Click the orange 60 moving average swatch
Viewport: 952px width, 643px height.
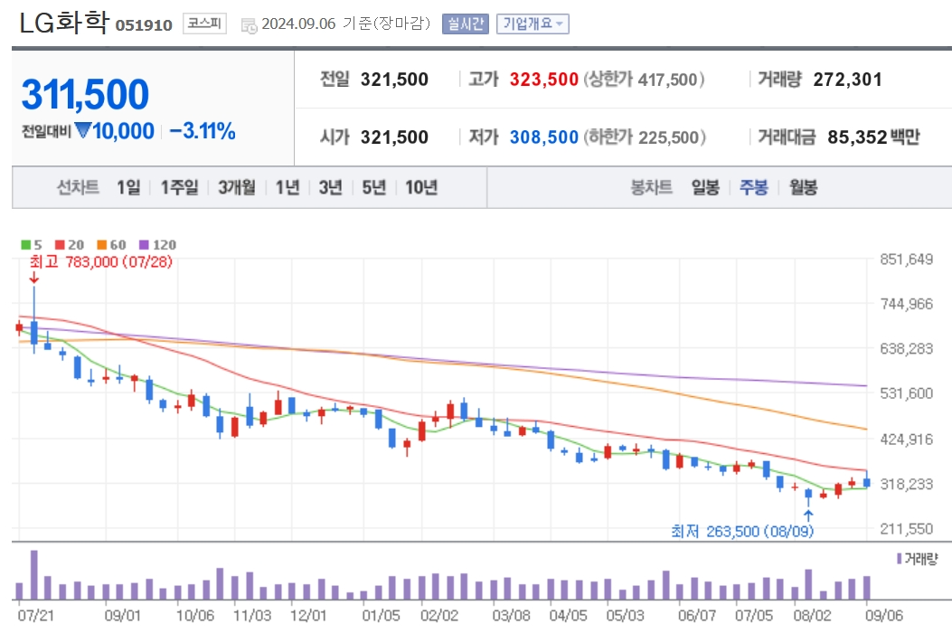tap(102, 245)
